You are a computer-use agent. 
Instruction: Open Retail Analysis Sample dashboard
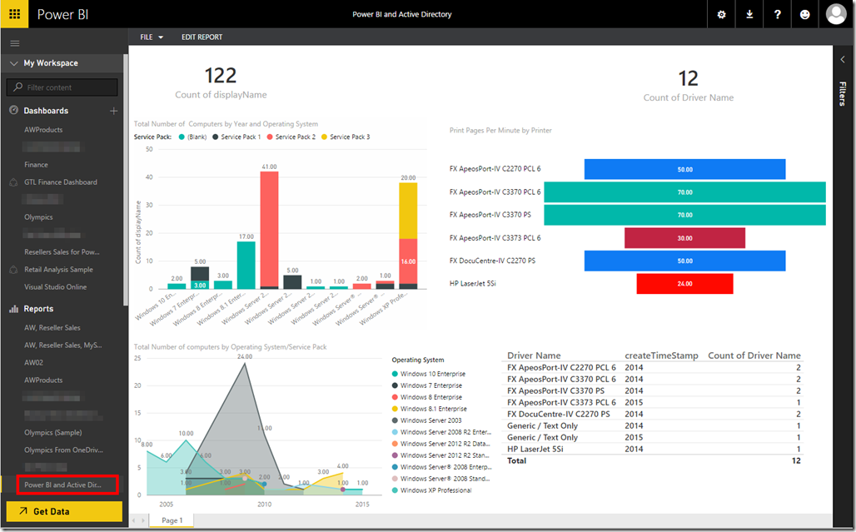tap(58, 270)
